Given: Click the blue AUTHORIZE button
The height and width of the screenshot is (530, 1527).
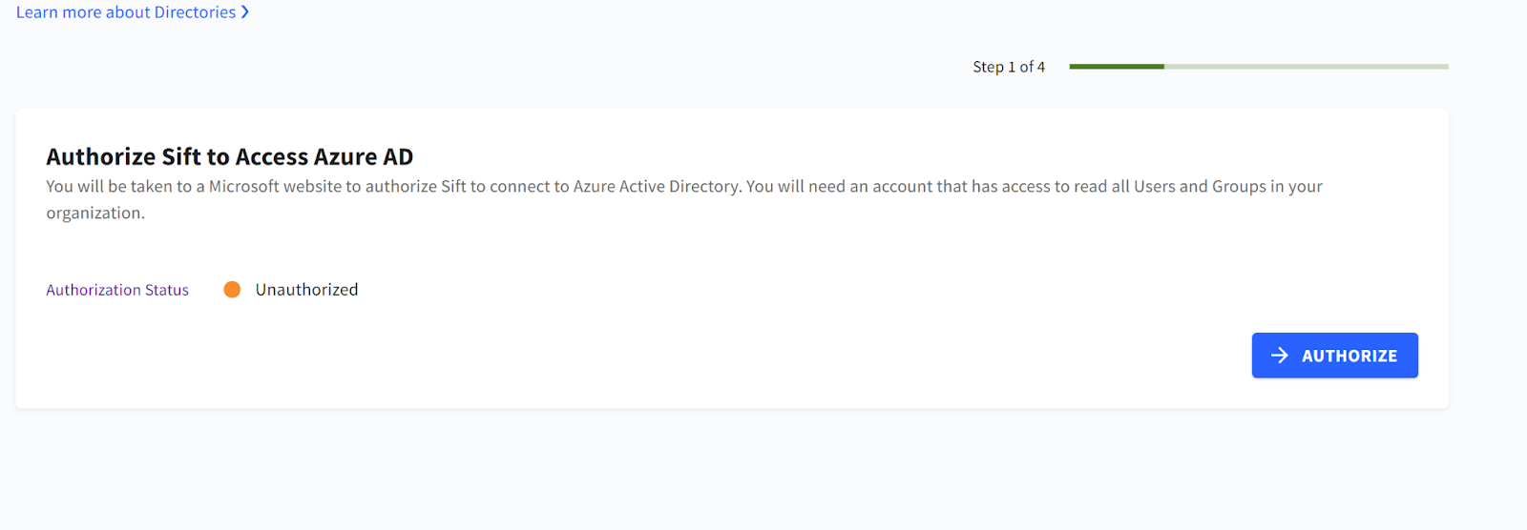Looking at the screenshot, I should (x=1334, y=356).
